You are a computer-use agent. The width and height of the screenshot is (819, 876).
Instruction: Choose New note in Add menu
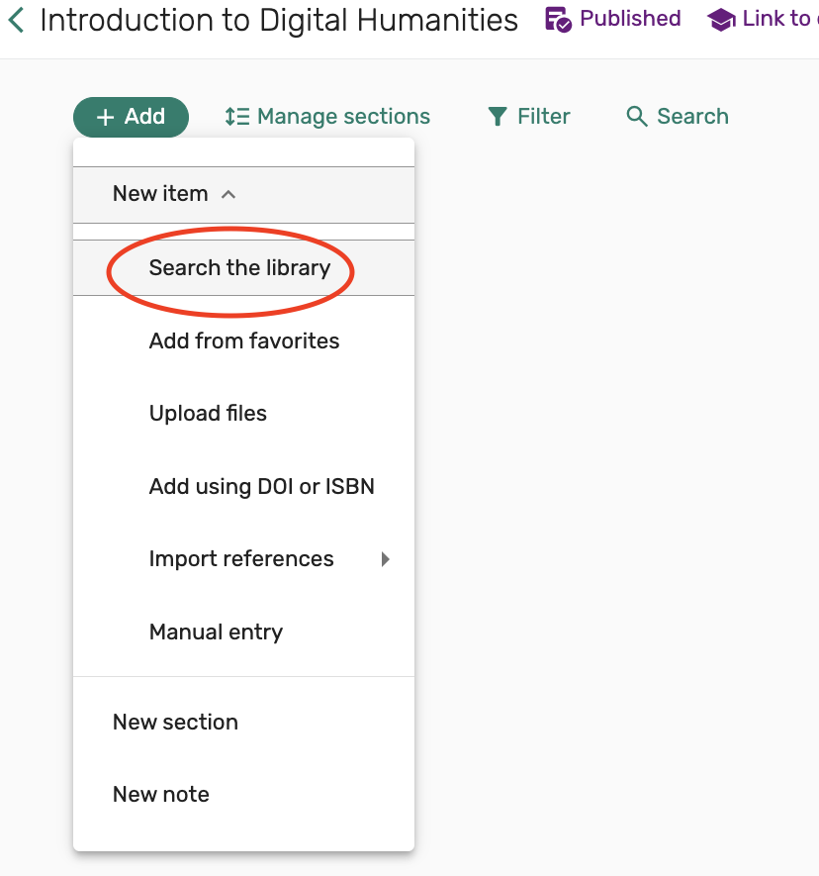tap(161, 795)
